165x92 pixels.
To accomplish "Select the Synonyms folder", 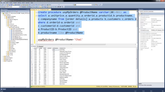I will point(11,24).
